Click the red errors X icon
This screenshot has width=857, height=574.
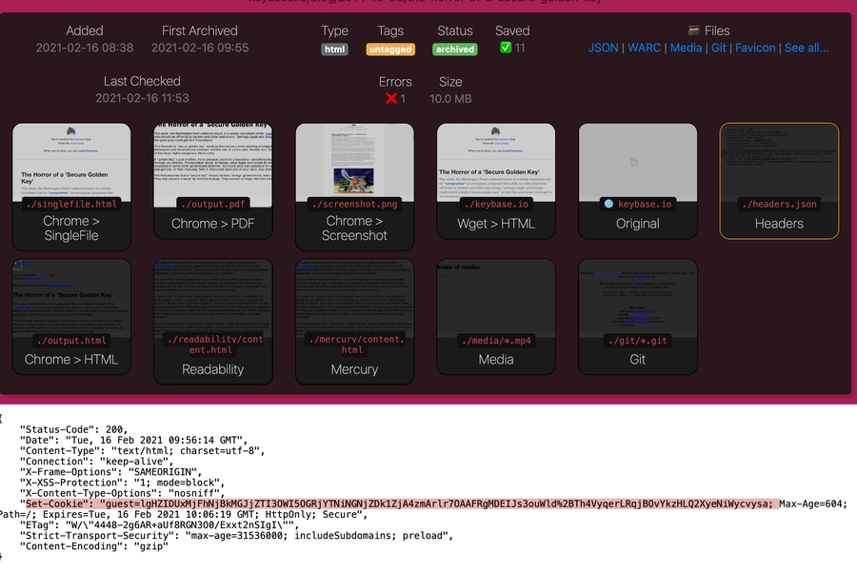[390, 99]
